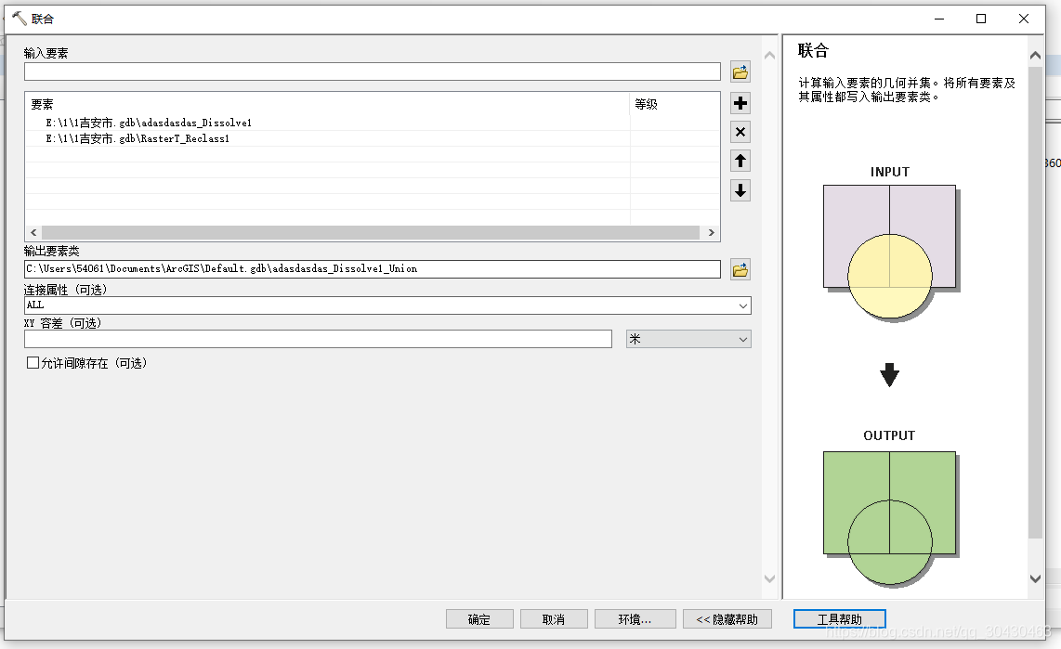Click the move up arrow icon
This screenshot has width=1061, height=649.
coord(740,161)
